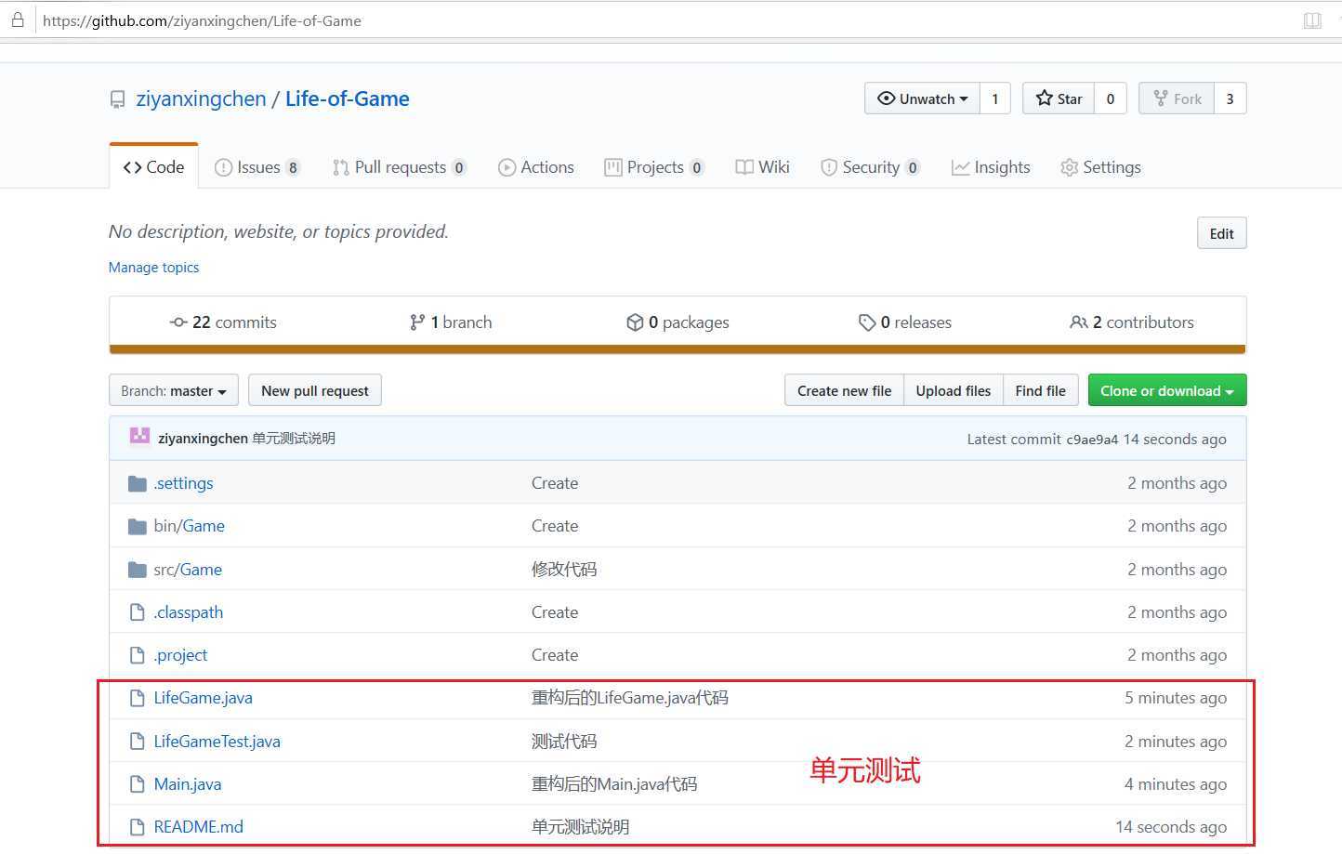Viewport: 1342px width, 854px height.
Task: Click the contributors people icon
Action: click(x=1078, y=322)
